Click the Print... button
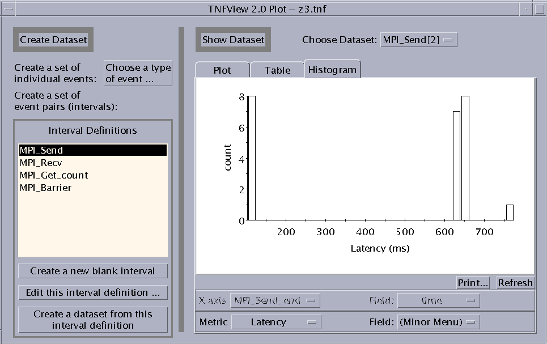The width and height of the screenshot is (547, 344). click(x=473, y=283)
